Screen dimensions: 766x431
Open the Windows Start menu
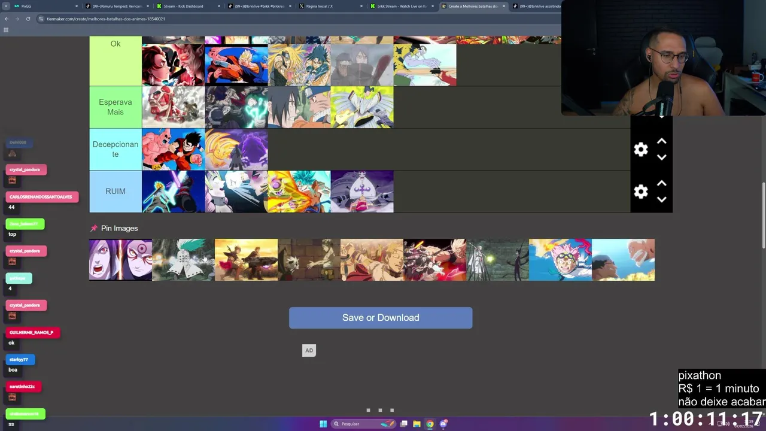323,424
